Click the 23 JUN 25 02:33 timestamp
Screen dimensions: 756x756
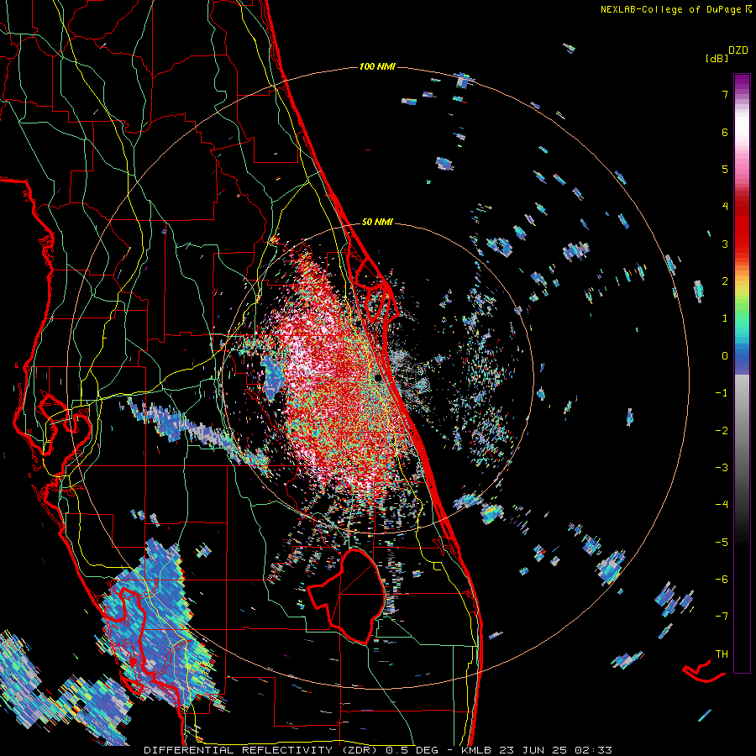(555, 750)
